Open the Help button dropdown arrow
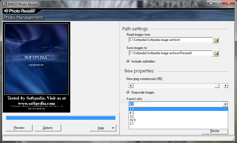Image resolution: width=237 pixels, height=143 pixels. pos(113,128)
